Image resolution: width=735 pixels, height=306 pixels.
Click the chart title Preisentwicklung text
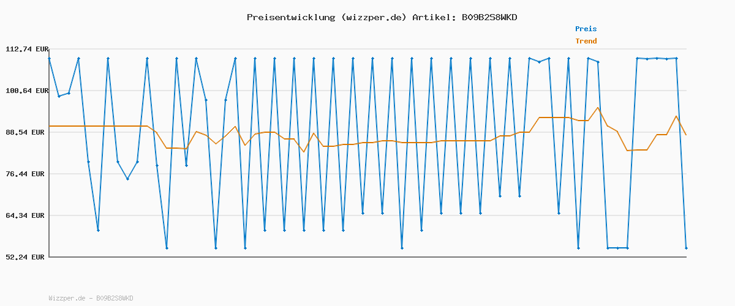[291, 17]
